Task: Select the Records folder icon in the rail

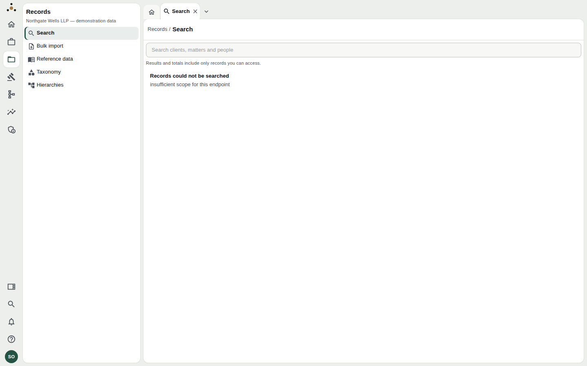Action: click(x=11, y=59)
